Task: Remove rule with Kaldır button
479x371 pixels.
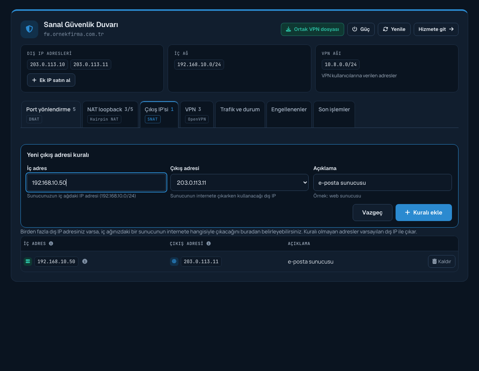Action: click(442, 262)
